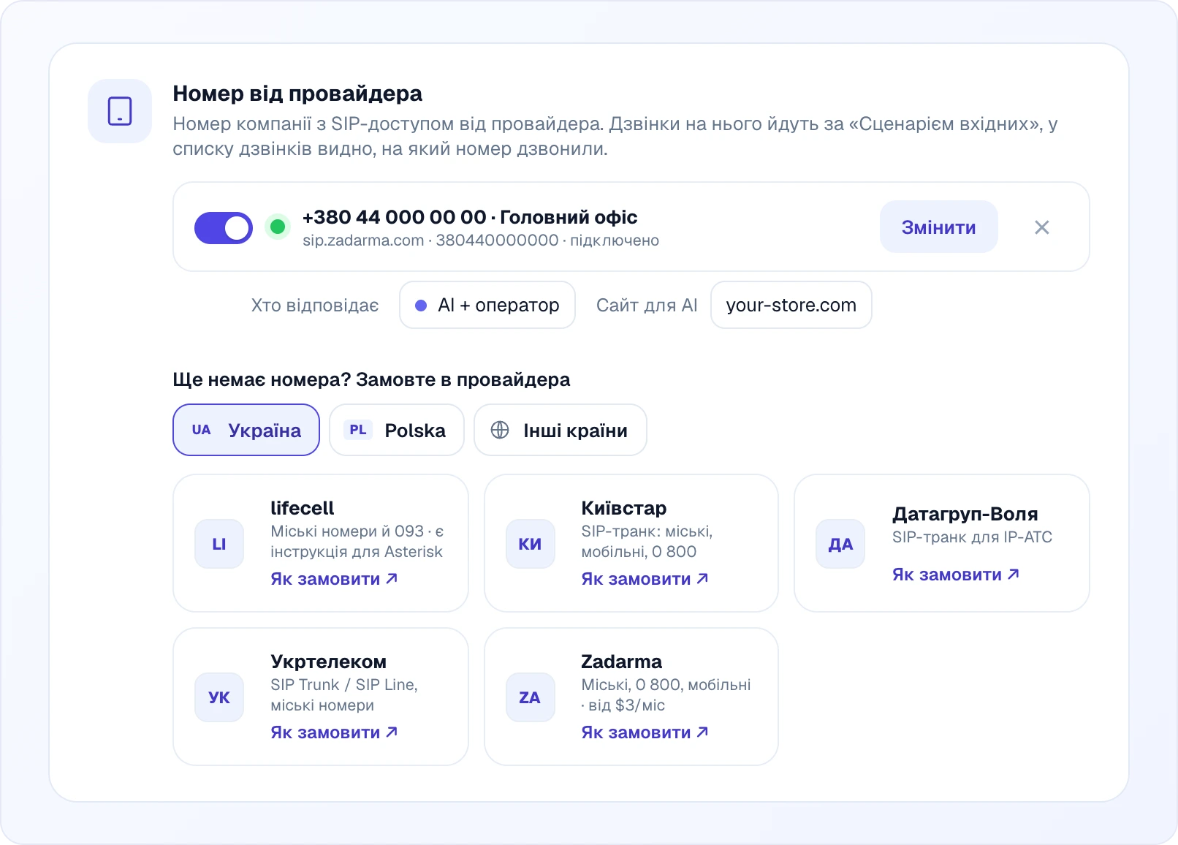Viewport: 1178px width, 845px height.
Task: Open lifecell Як замовити link
Action: pos(334,579)
